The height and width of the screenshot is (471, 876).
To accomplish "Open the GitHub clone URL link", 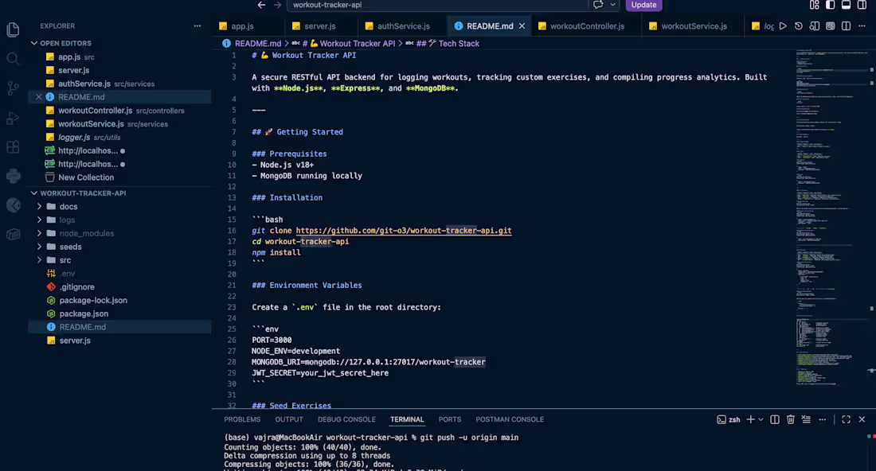I will coord(404,231).
